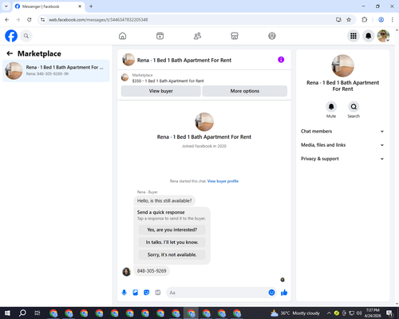Record a voice clip with microphone icon
The image size is (399, 319).
pyautogui.click(x=124, y=293)
